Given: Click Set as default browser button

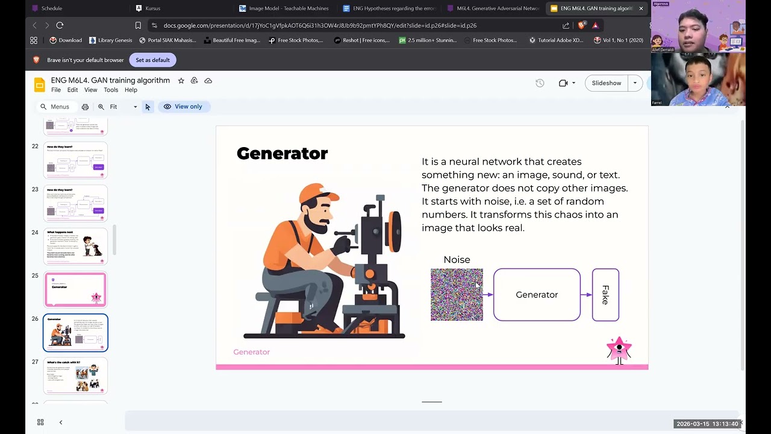Looking at the screenshot, I should (x=152, y=60).
